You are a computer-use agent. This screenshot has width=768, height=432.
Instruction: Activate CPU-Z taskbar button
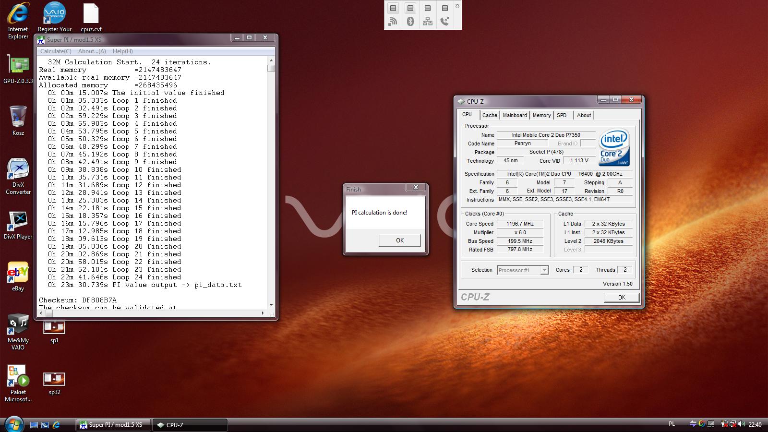click(190, 425)
